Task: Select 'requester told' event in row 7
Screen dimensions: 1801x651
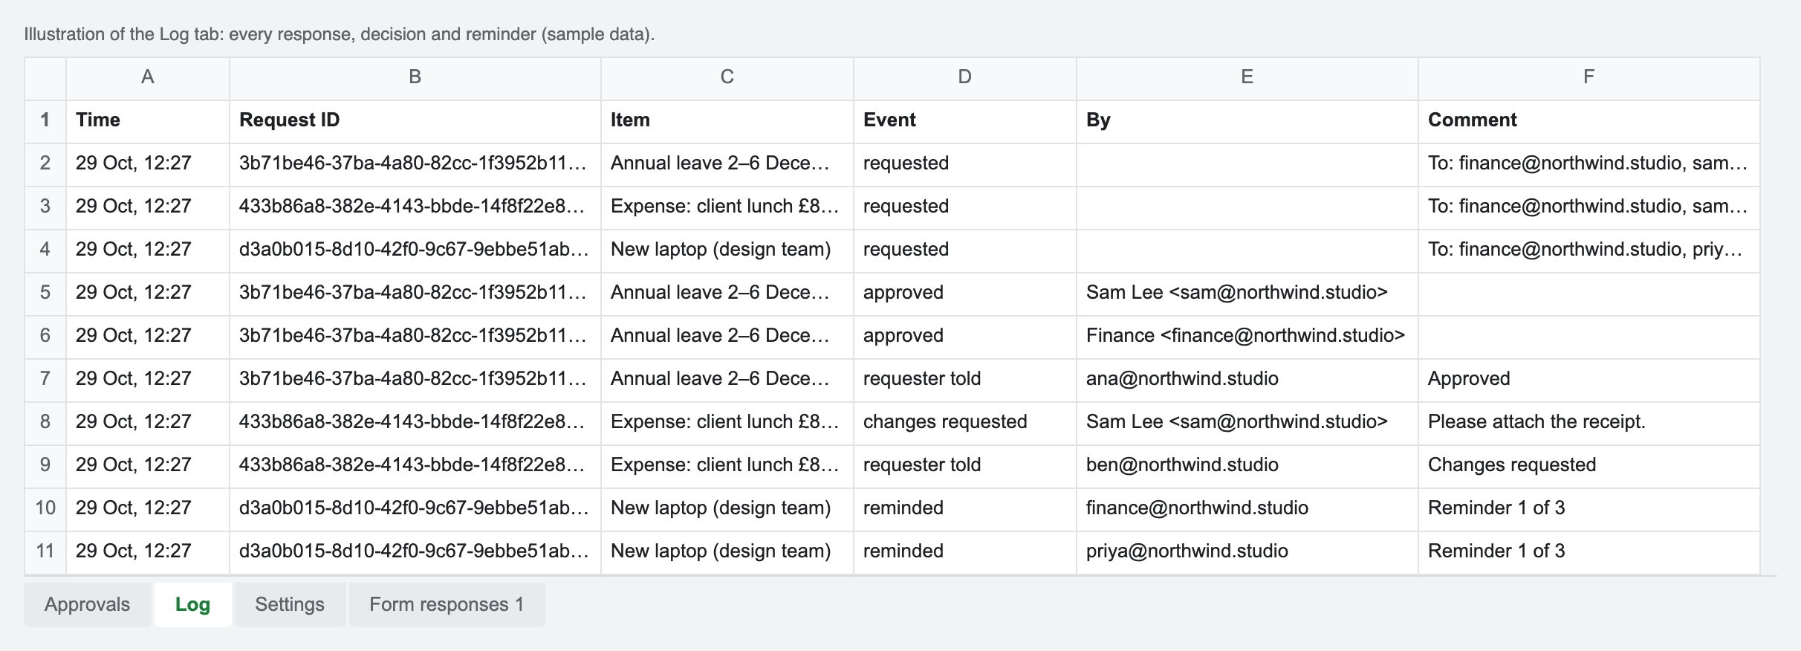Action: [x=965, y=380]
